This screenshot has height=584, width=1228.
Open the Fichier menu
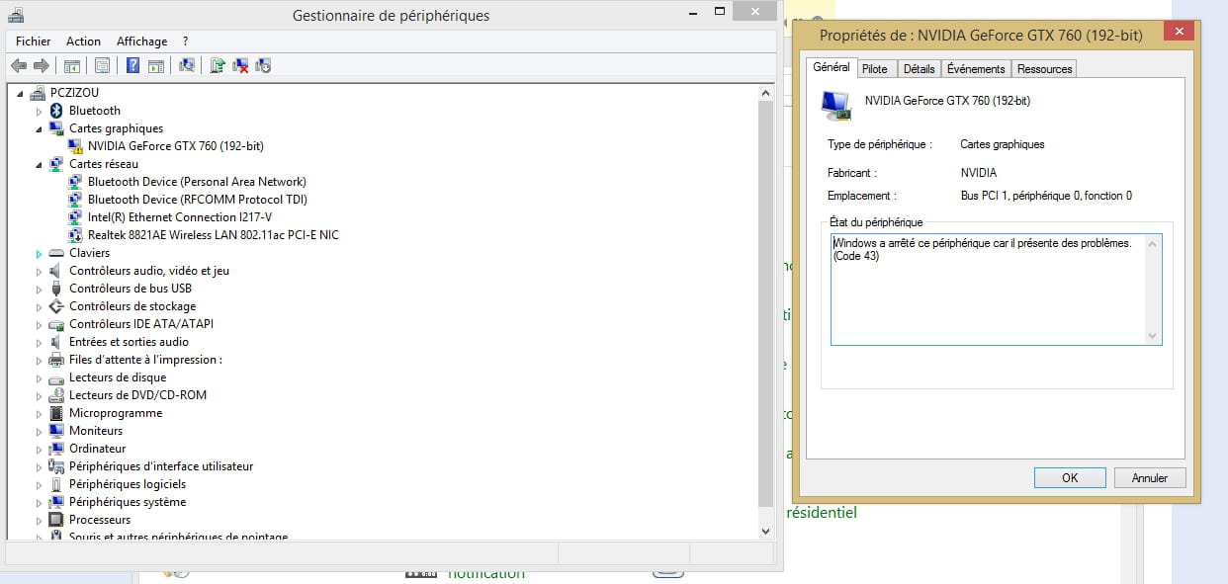click(x=33, y=42)
